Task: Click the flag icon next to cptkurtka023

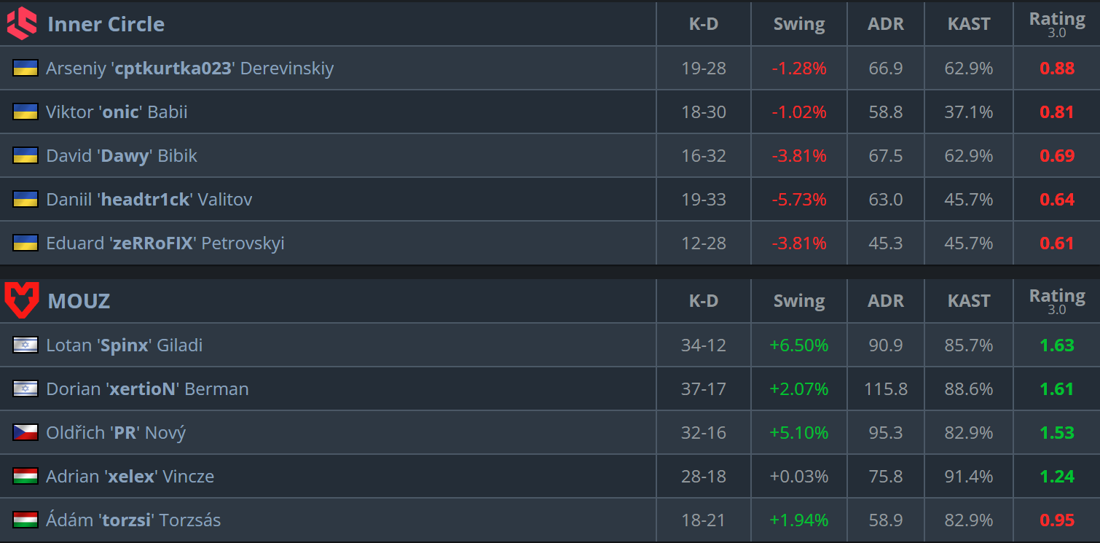Action: click(x=25, y=69)
